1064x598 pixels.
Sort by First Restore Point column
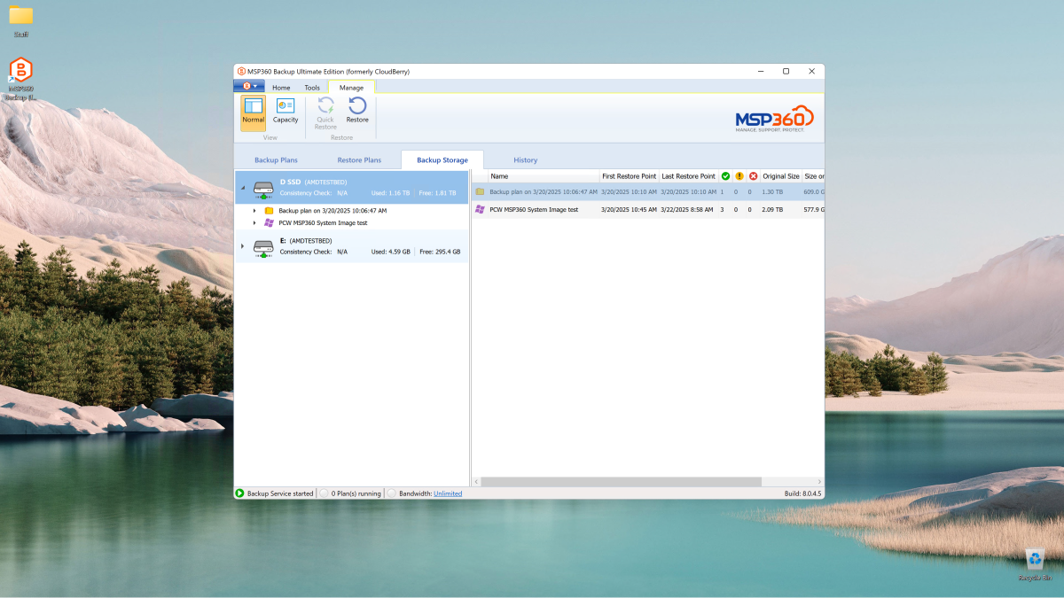[x=629, y=176]
